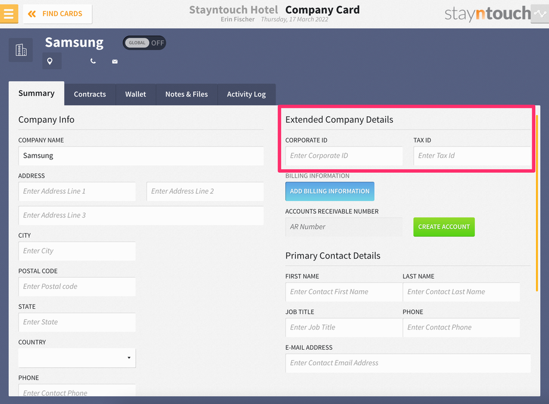Click the company building icon
This screenshot has width=549, height=404.
click(x=21, y=50)
